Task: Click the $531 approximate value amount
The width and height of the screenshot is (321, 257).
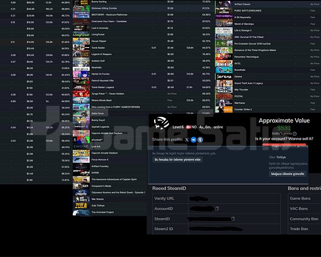Action: [284, 128]
